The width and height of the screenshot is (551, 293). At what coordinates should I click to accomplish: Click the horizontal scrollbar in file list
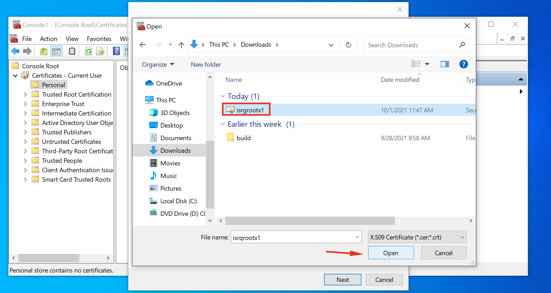tap(310, 221)
